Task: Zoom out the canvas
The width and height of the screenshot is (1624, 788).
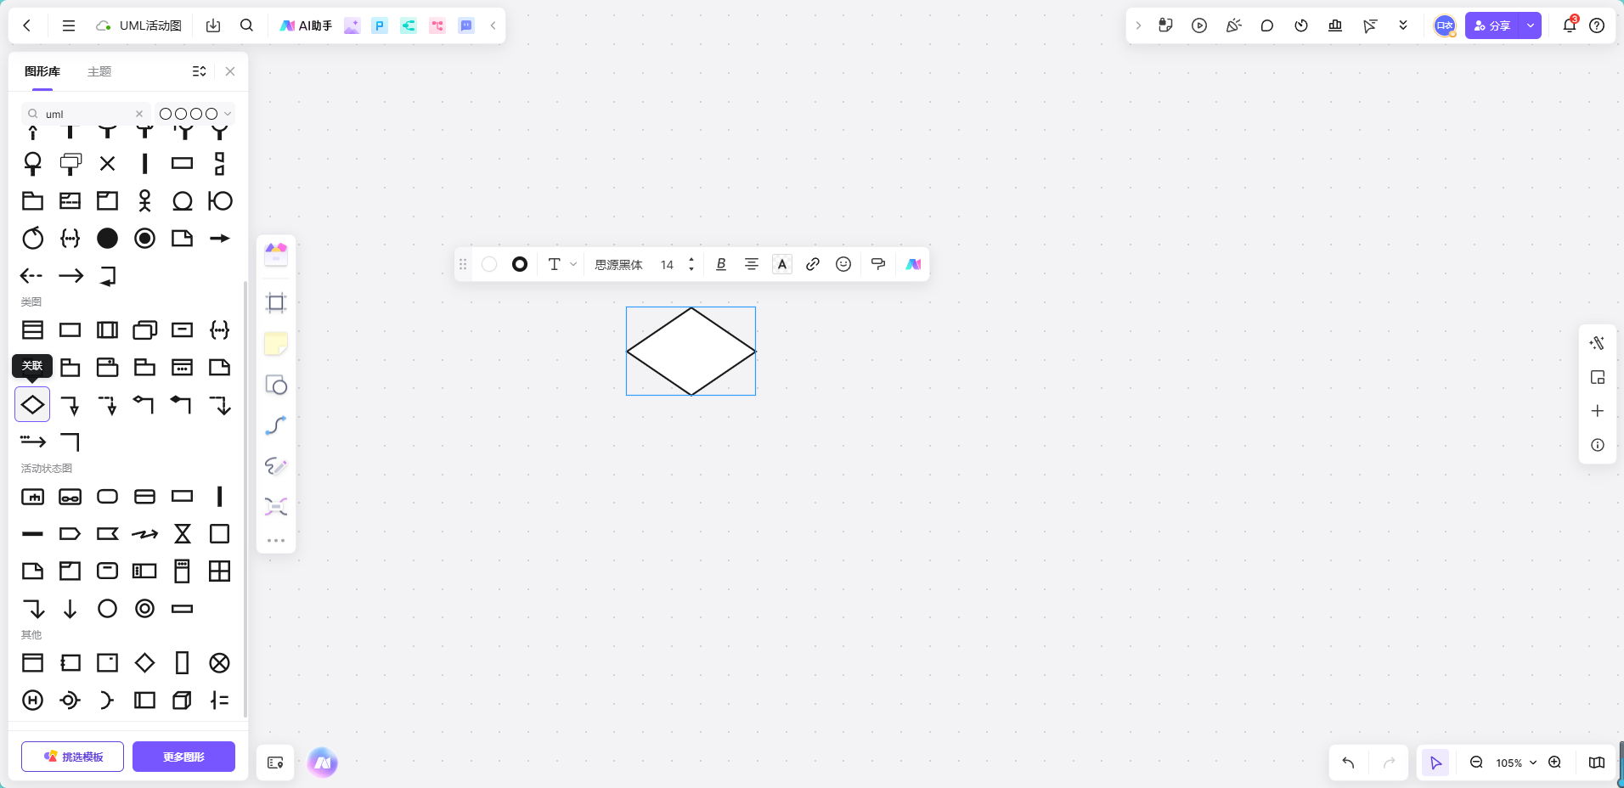Action: coord(1476,763)
